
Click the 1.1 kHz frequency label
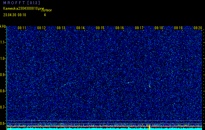[x=3, y=42]
